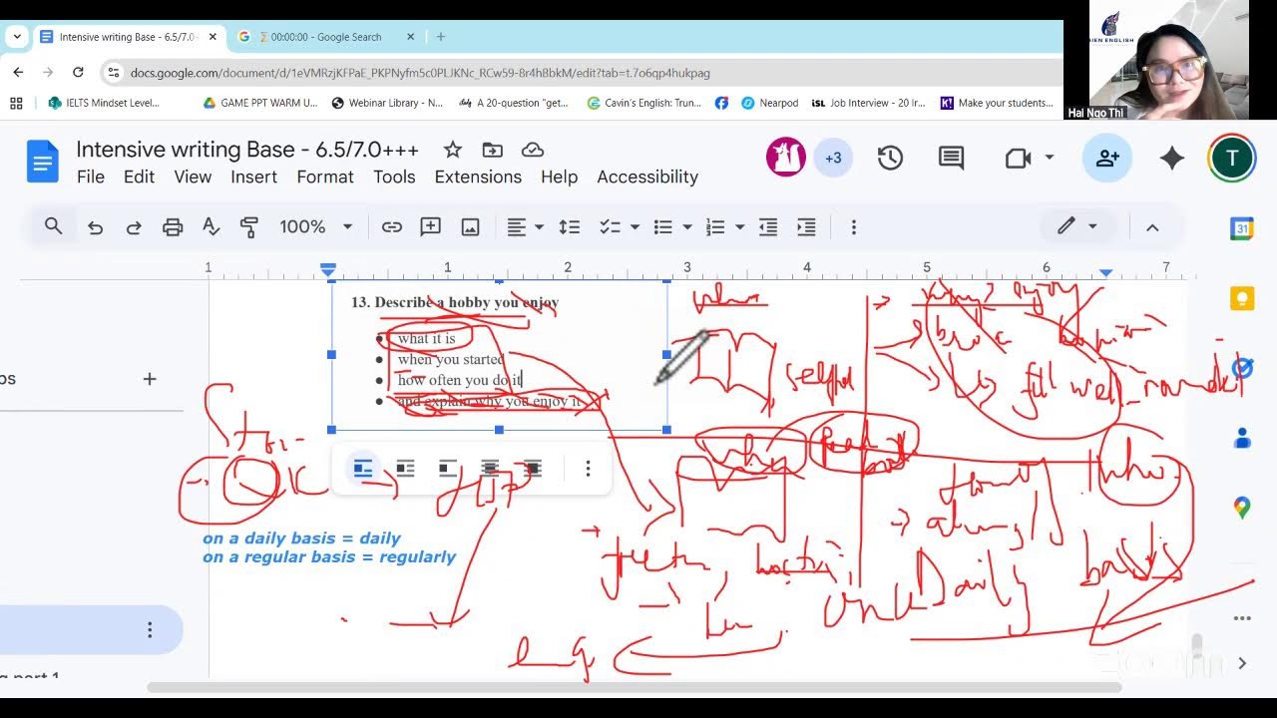Insert an image from toolbar
The height and width of the screenshot is (718, 1277).
[x=470, y=227]
